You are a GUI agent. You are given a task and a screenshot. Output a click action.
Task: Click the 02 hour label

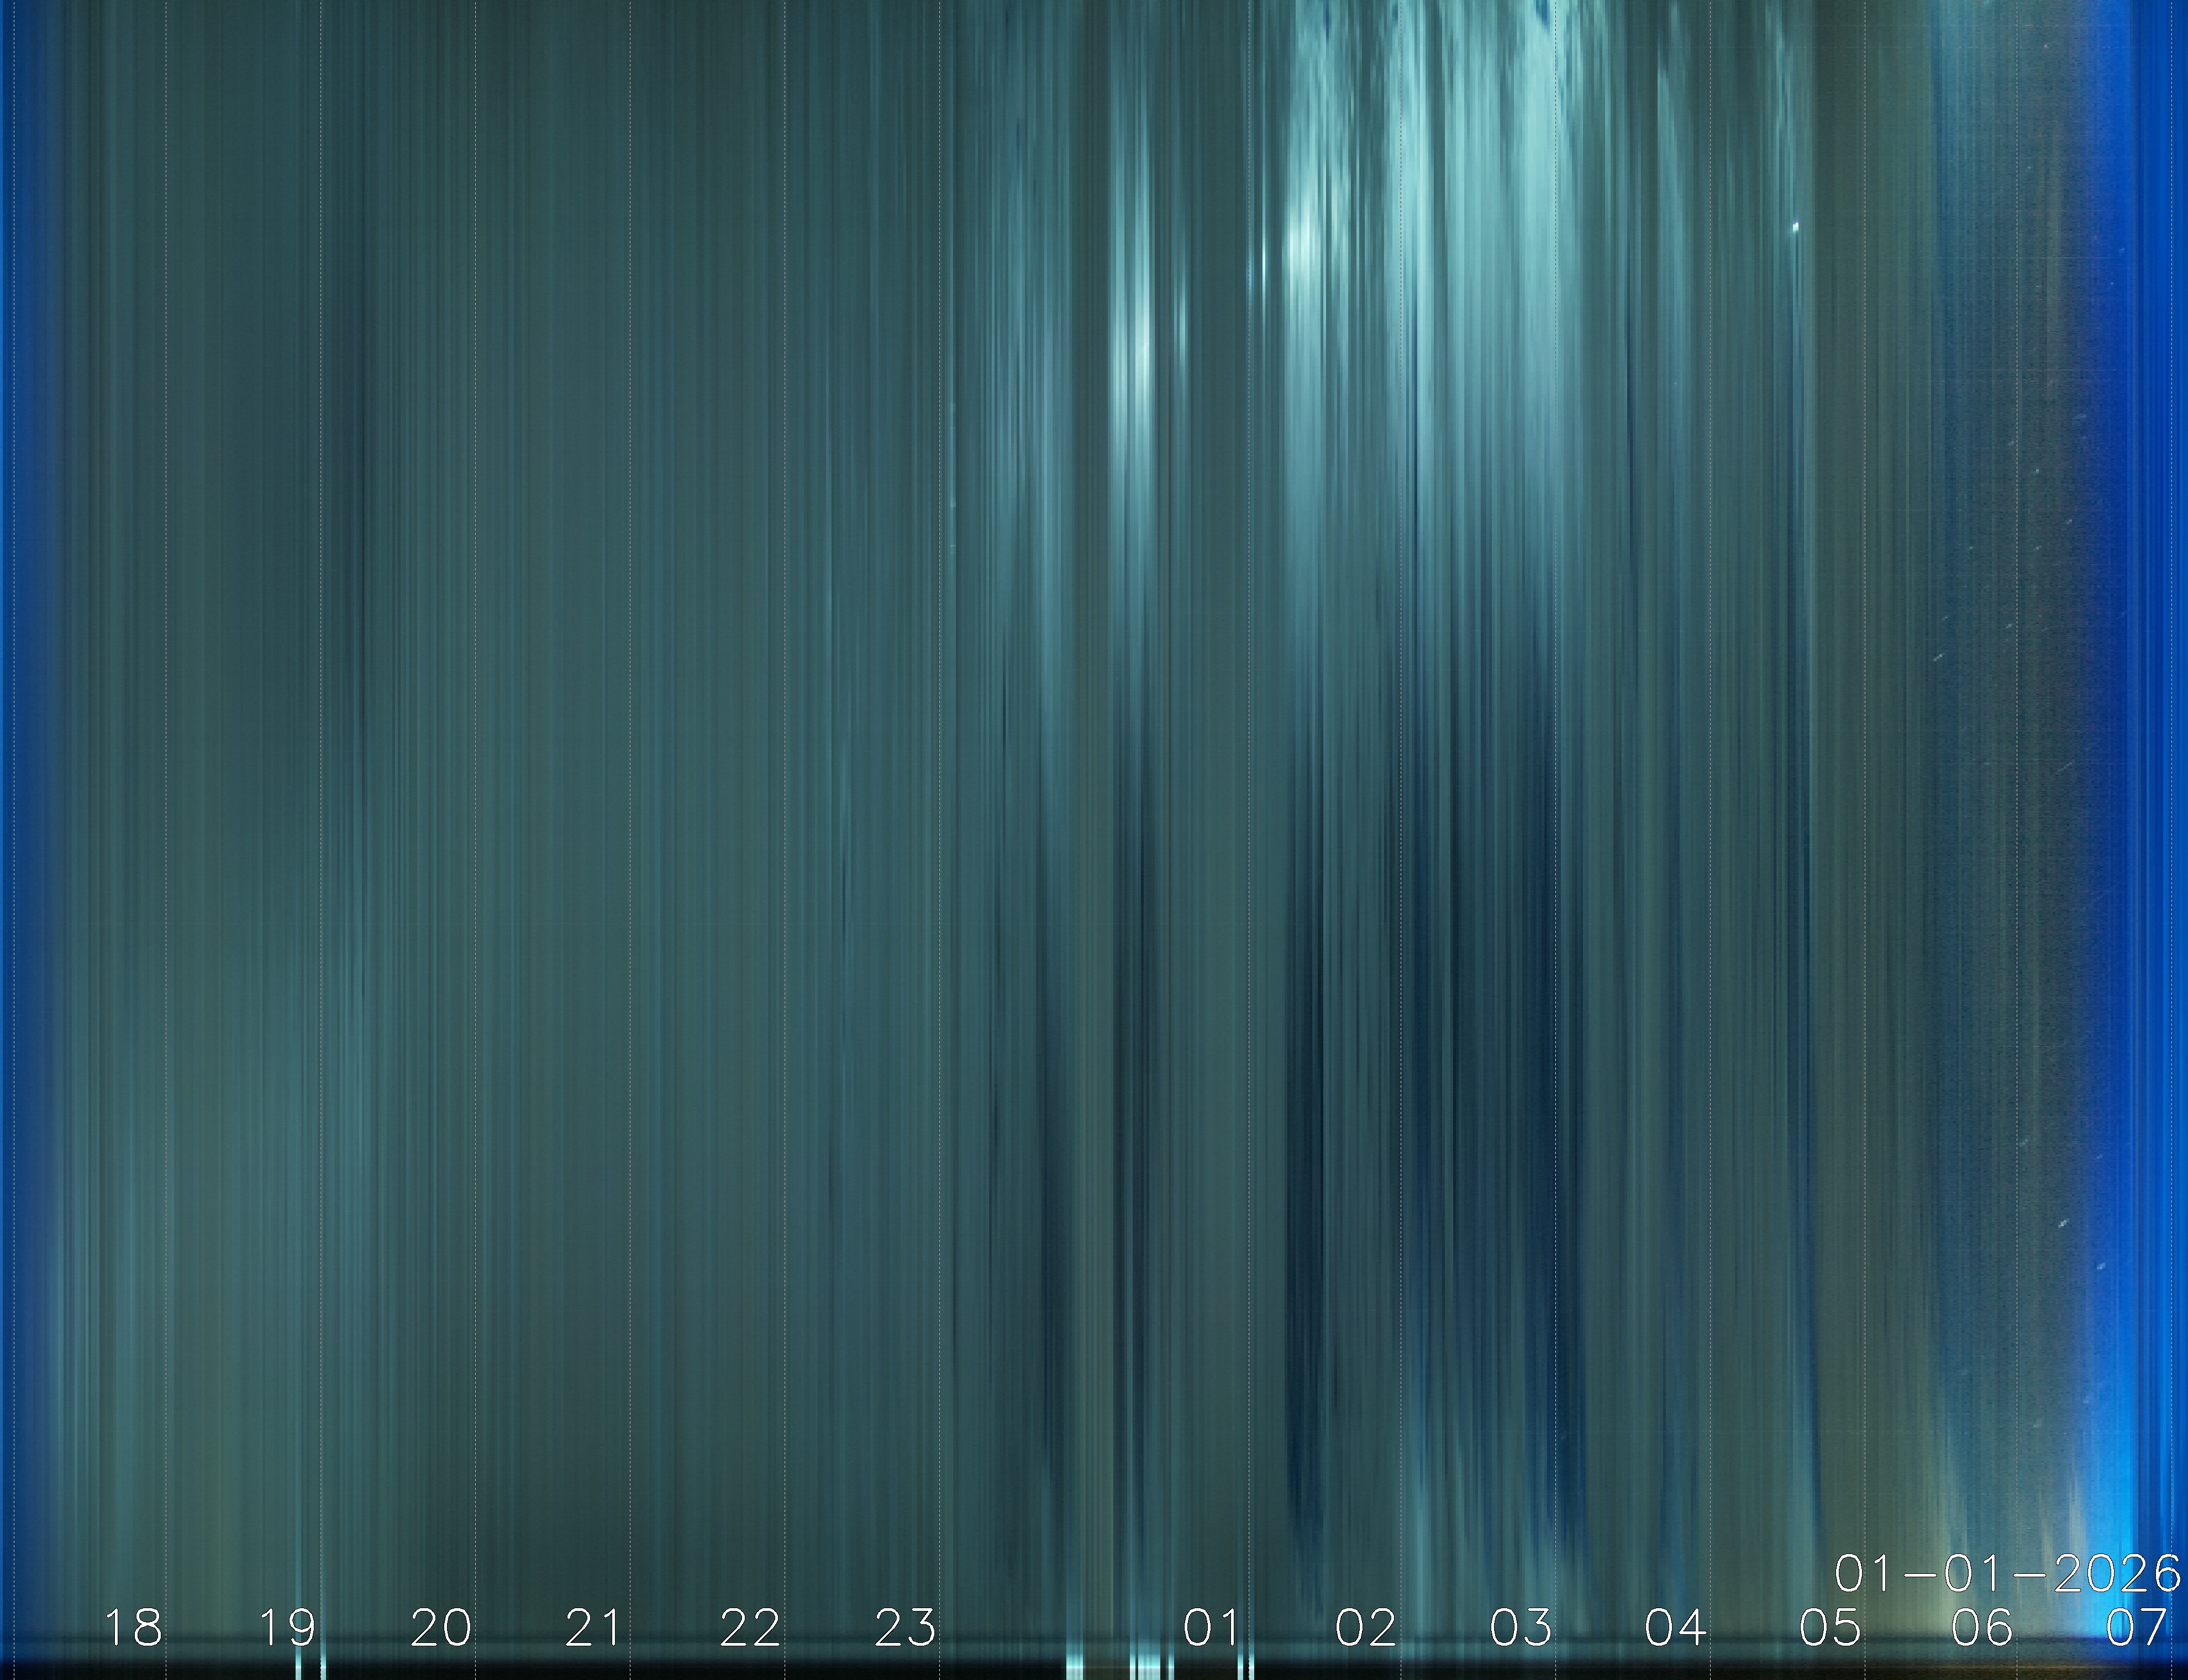(1366, 1628)
